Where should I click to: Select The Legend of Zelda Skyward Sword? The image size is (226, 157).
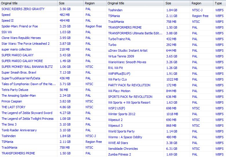27,113
